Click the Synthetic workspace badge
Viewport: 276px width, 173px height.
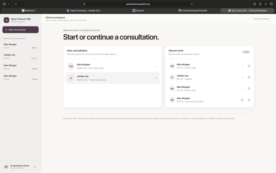261,19
